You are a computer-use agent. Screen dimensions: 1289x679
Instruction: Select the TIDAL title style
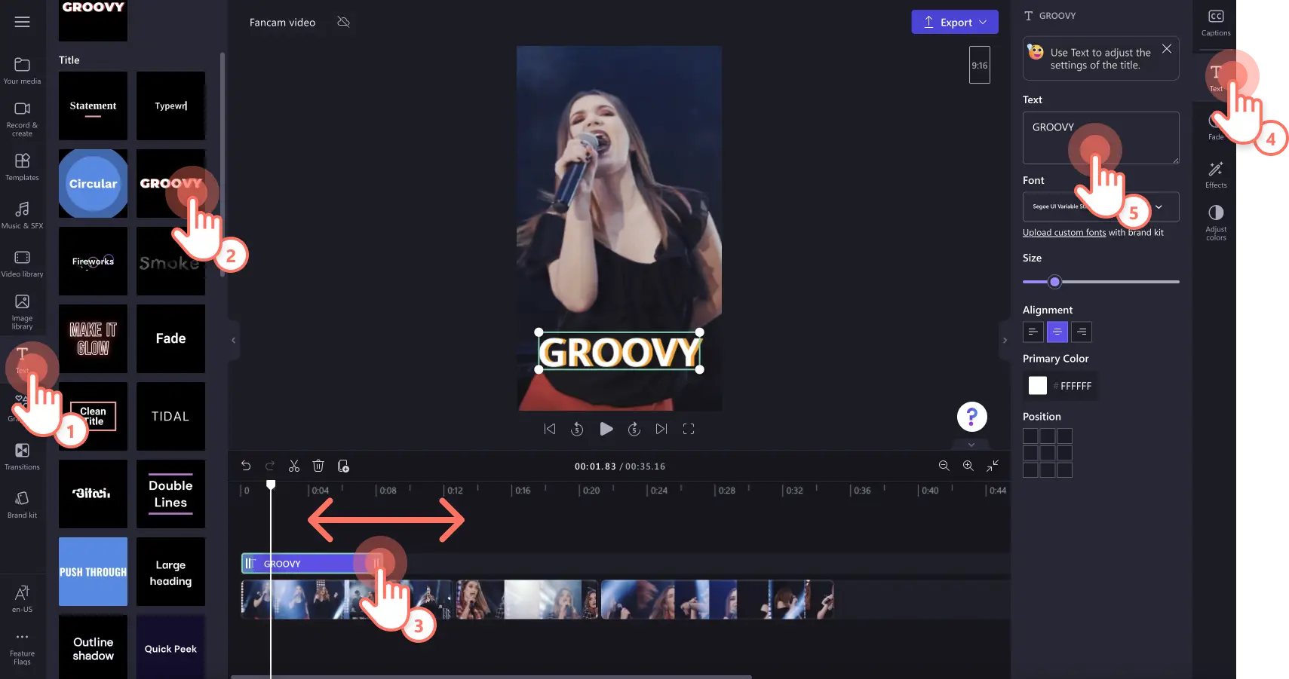coord(170,416)
